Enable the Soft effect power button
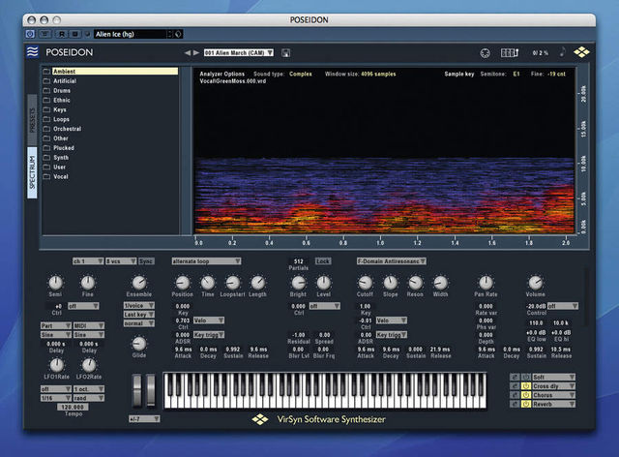 526,377
